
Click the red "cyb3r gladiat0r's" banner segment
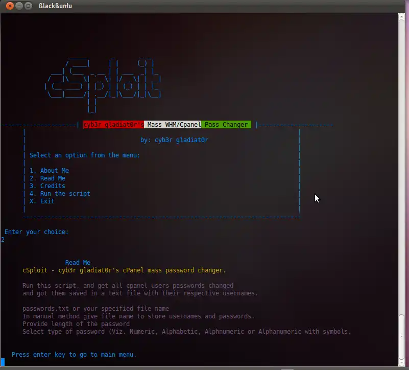point(113,125)
